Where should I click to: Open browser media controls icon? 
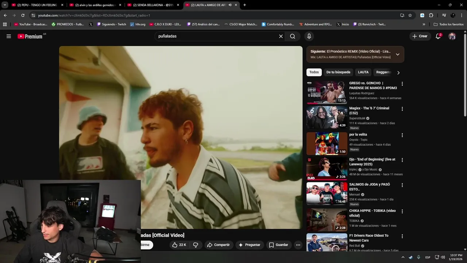pos(444,15)
